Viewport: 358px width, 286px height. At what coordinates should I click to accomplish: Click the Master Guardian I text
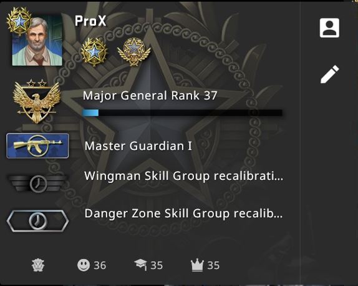[x=138, y=146]
